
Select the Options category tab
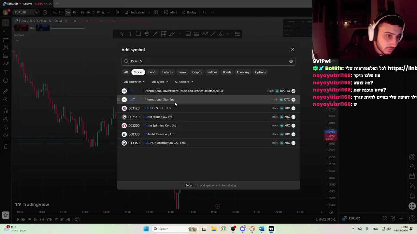point(260,72)
